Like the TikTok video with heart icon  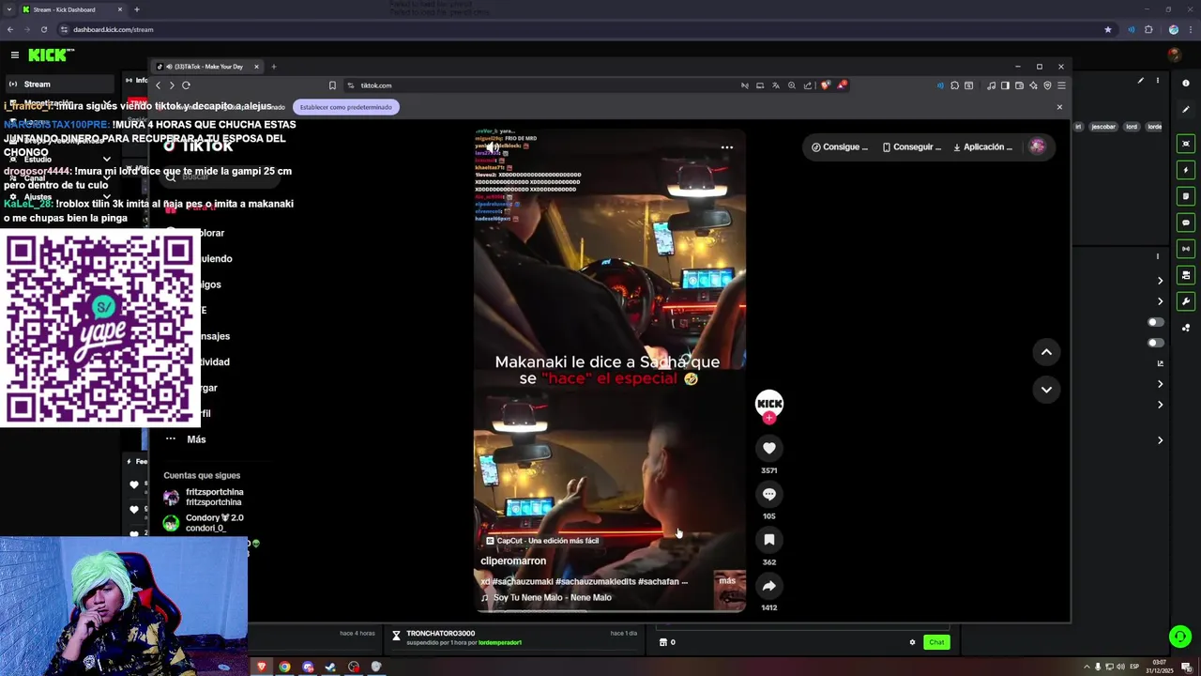[768, 448]
